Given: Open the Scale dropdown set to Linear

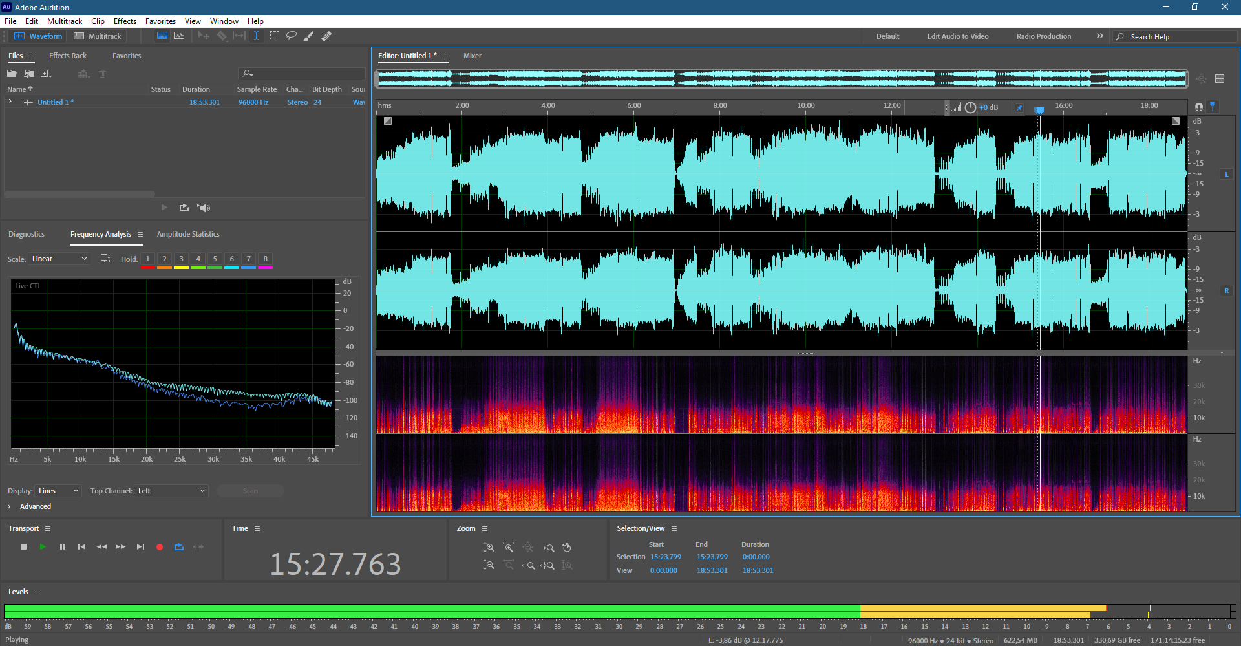Looking at the screenshot, I should click(x=59, y=259).
